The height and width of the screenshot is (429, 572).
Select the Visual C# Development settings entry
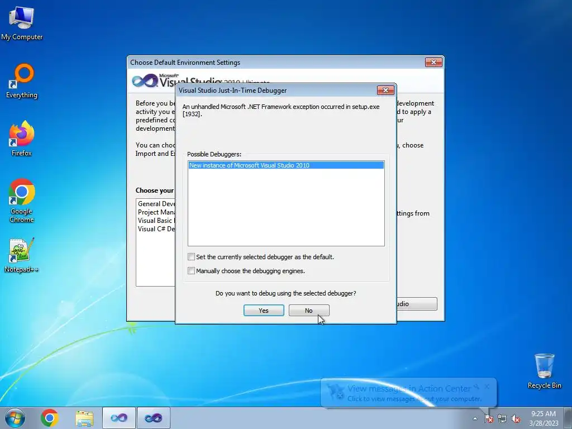(156, 228)
